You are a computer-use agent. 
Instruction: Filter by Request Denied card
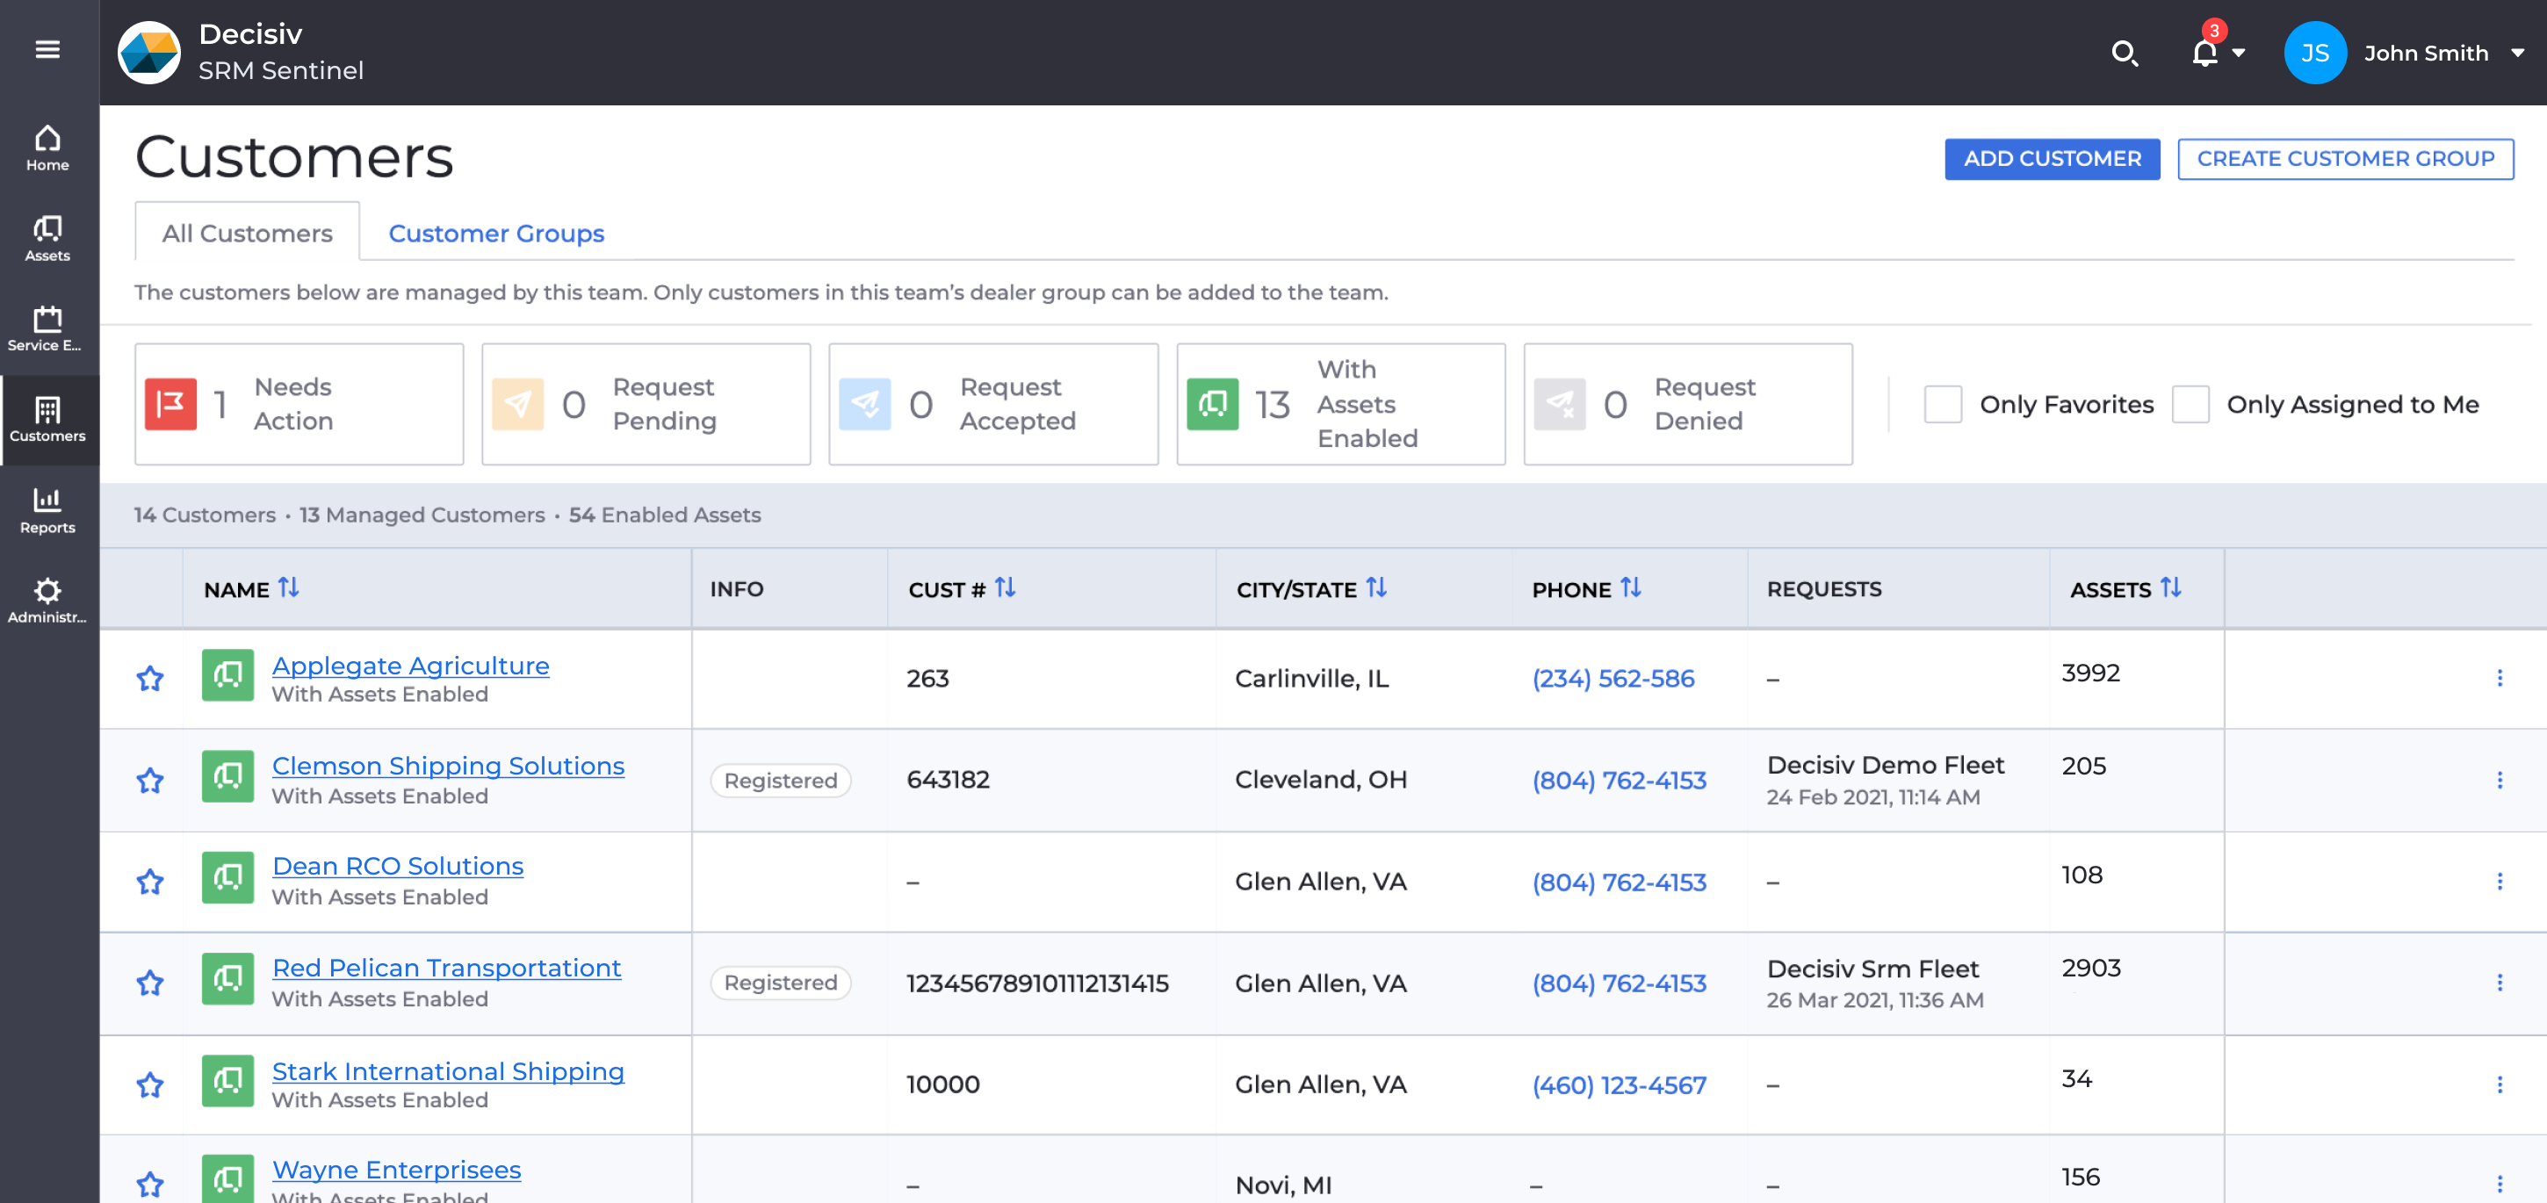coord(1688,404)
